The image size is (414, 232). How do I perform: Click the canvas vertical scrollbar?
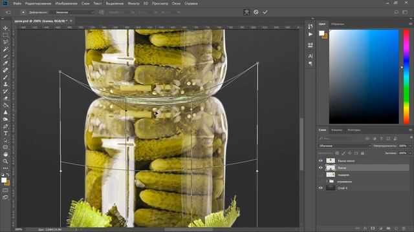click(x=301, y=144)
